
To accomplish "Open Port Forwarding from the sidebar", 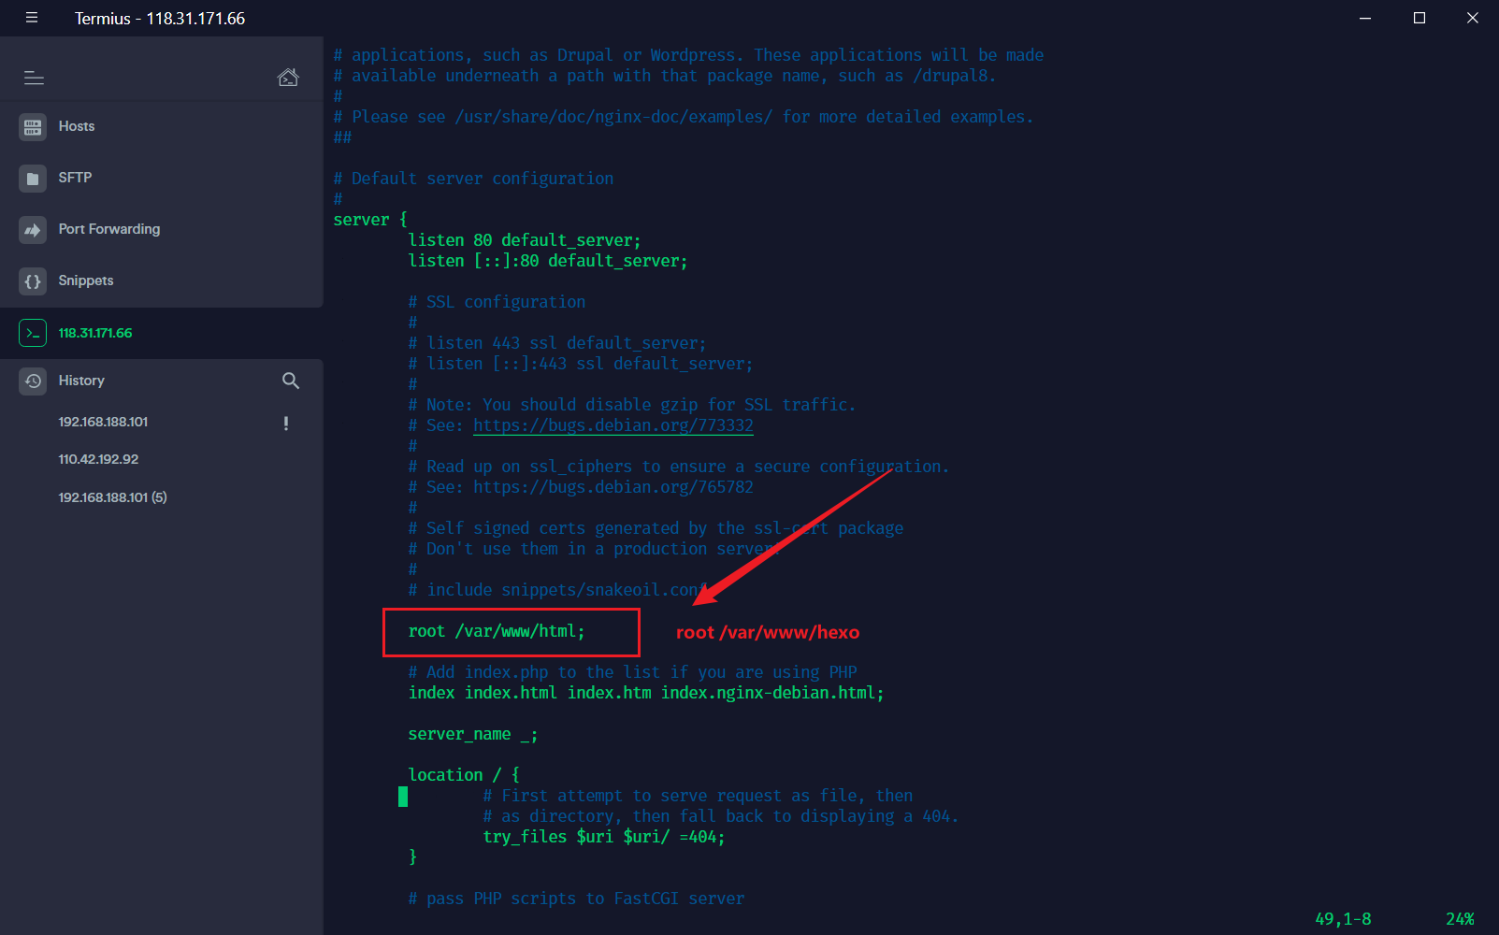I will [x=33, y=229].
